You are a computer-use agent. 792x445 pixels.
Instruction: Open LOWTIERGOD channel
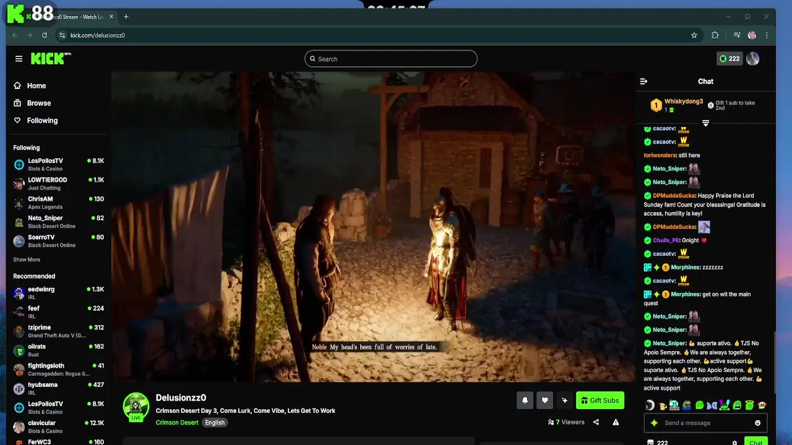point(58,184)
